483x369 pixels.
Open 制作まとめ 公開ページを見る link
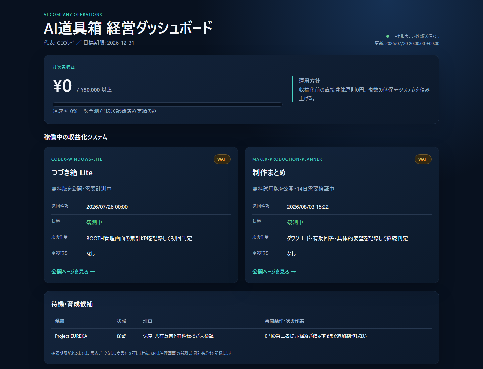pos(274,272)
